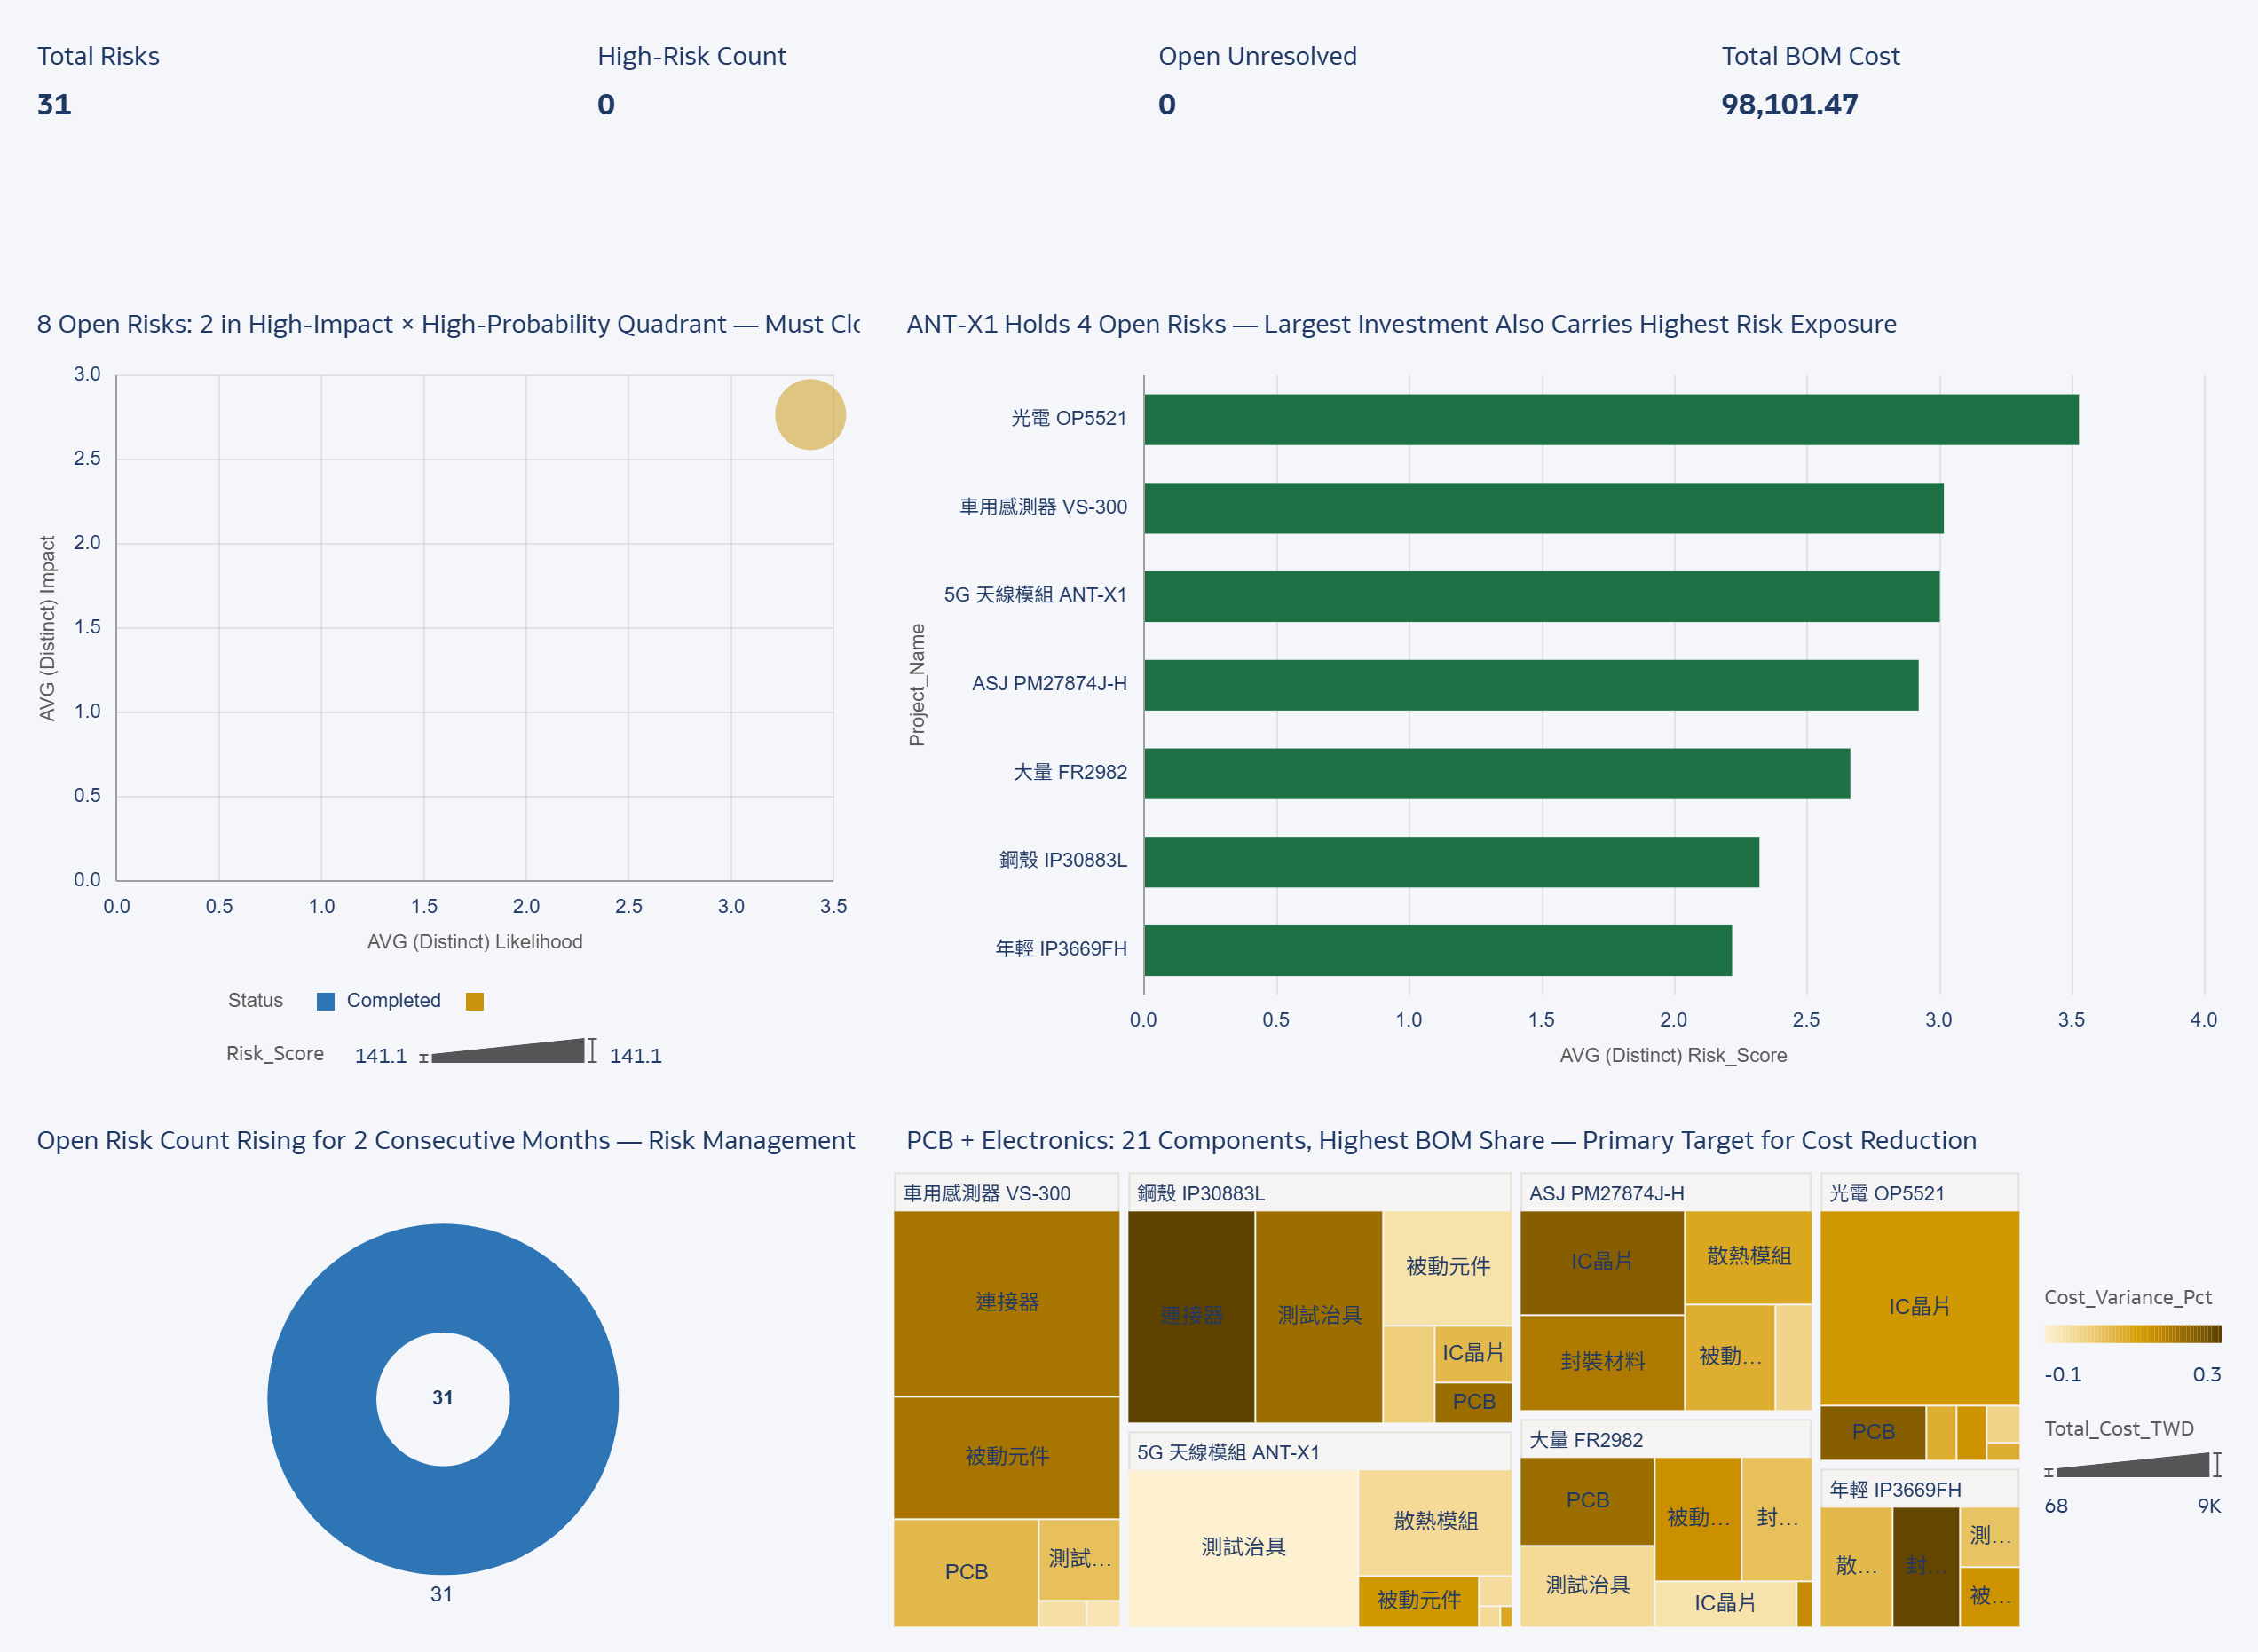Select IC晶片 tile under 光電 OP5521
Screen dimensions: 2258x1652
pos(1918,1306)
